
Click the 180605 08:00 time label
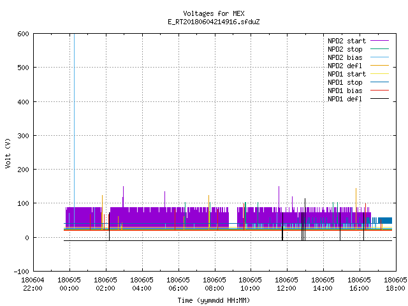click(214, 284)
